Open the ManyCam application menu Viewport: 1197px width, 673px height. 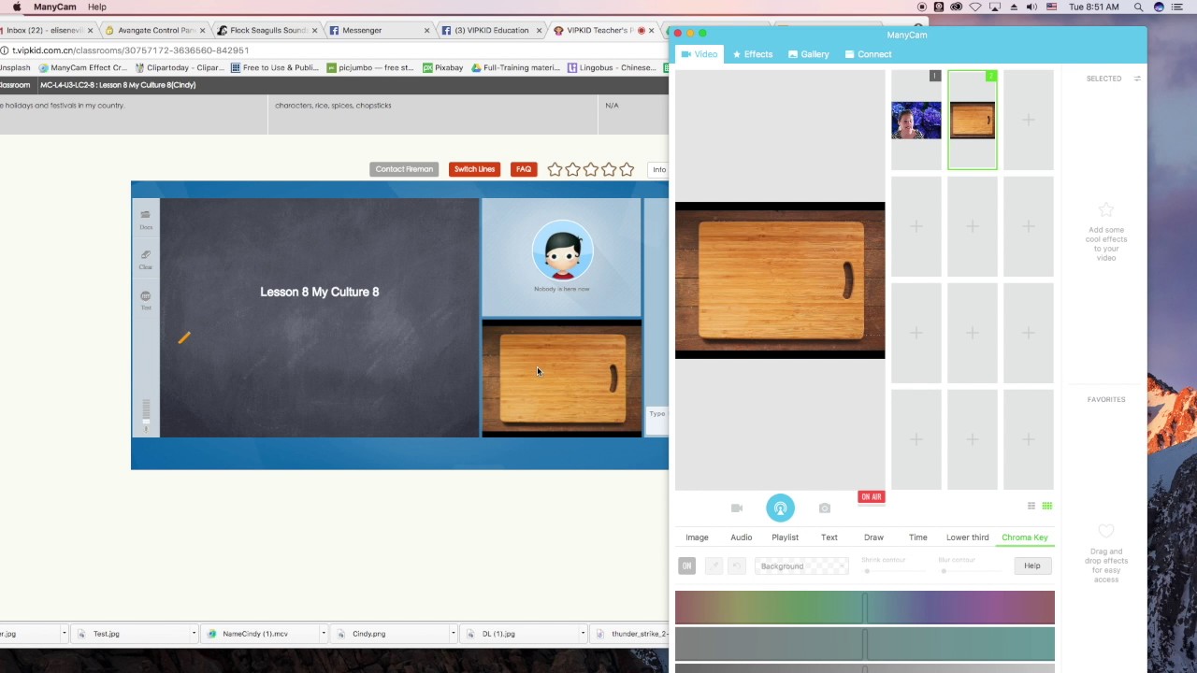55,7
